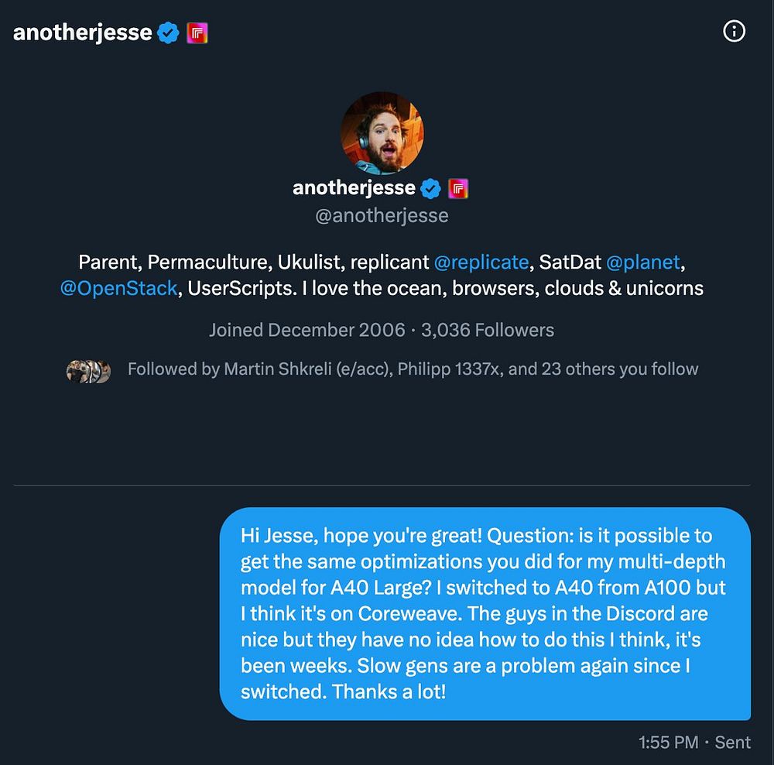Click the verified badge under the avatar
The height and width of the screenshot is (765, 774).
(430, 188)
